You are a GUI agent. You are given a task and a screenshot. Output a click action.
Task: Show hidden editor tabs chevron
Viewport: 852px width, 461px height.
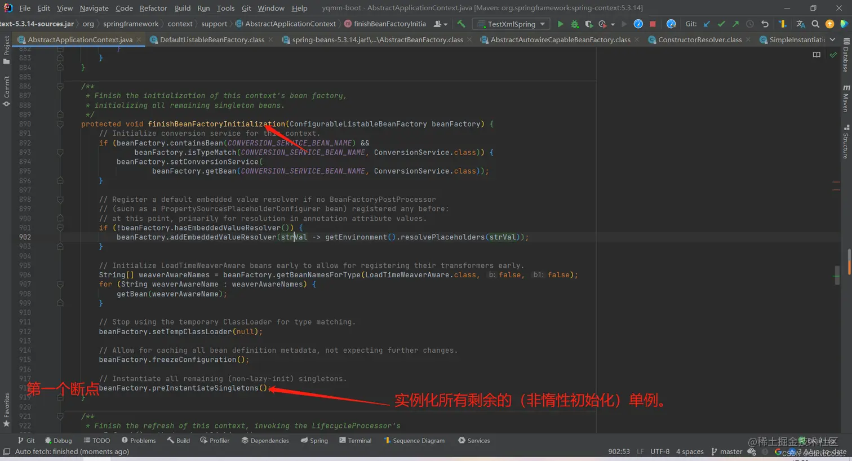[832, 39]
